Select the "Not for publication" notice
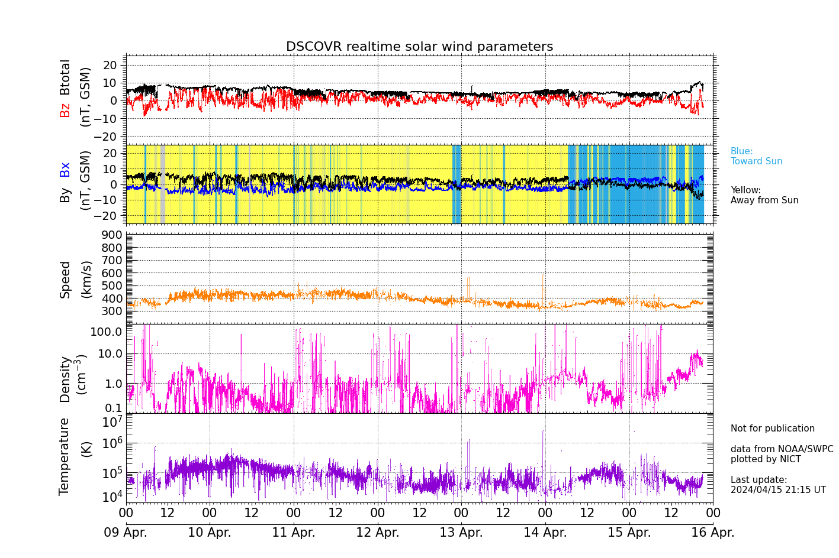The width and height of the screenshot is (839, 558). coord(773,429)
